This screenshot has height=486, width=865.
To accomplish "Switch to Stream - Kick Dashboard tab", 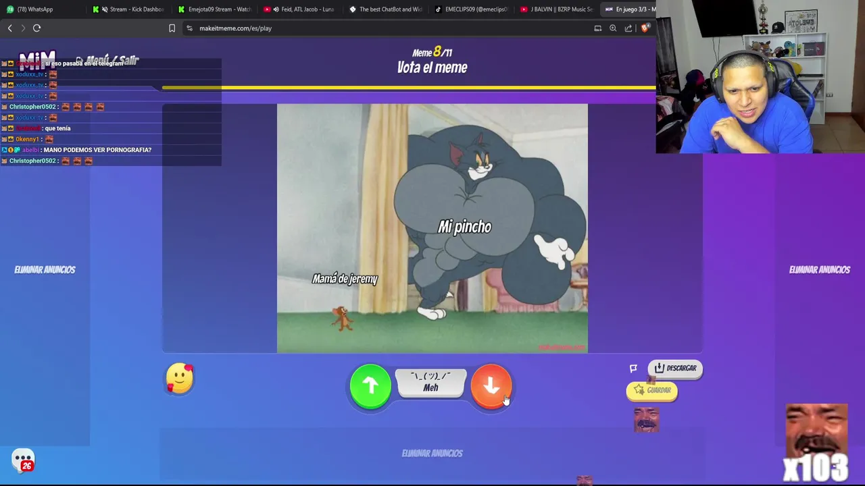I will (x=128, y=9).
